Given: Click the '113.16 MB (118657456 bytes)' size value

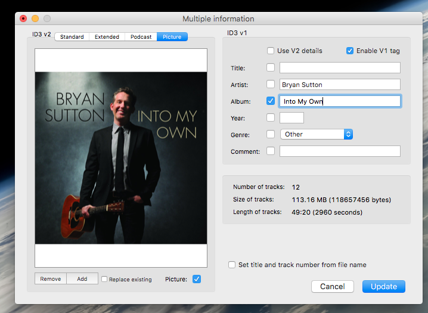Looking at the screenshot, I should click(341, 200).
